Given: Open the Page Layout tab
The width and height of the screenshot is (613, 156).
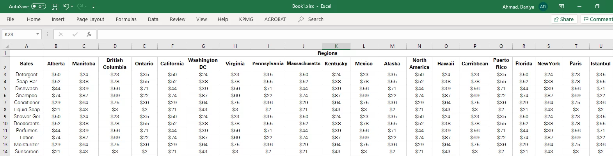Looking at the screenshot, I should tap(90, 19).
